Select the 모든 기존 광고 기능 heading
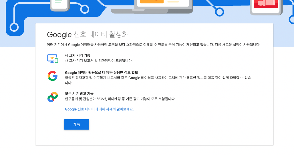 (79, 94)
